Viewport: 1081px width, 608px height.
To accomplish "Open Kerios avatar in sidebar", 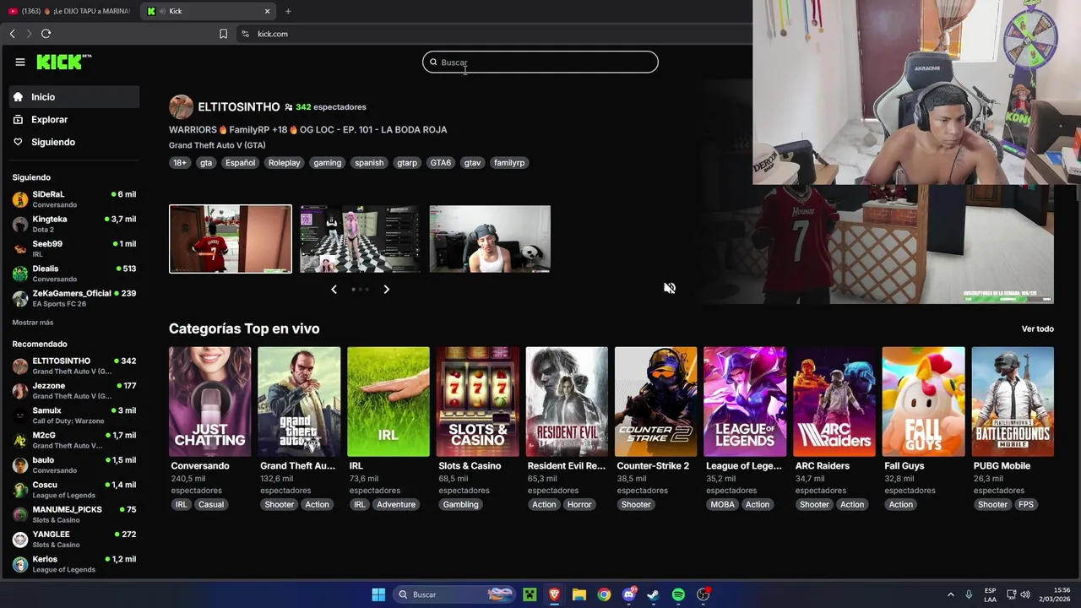I will coord(20,564).
